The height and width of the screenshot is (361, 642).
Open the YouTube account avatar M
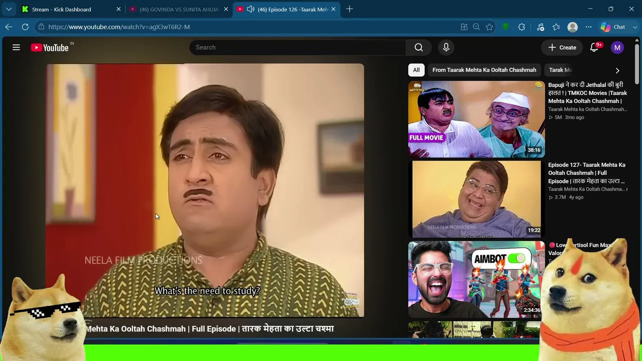coord(617,47)
